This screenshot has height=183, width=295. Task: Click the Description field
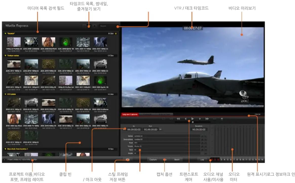[167, 139]
